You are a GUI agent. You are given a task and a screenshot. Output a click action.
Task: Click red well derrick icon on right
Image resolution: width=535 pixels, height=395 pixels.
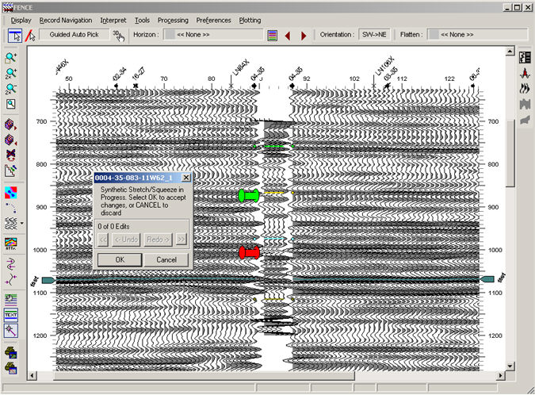(x=525, y=73)
